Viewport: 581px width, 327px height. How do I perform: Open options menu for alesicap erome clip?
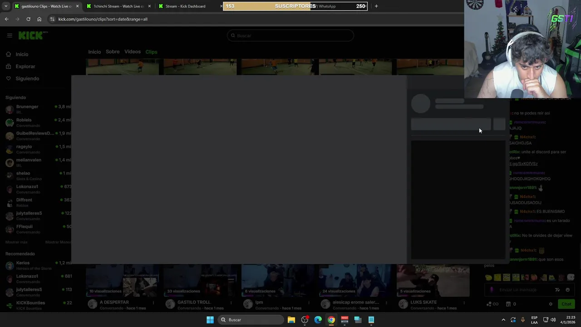(386, 302)
